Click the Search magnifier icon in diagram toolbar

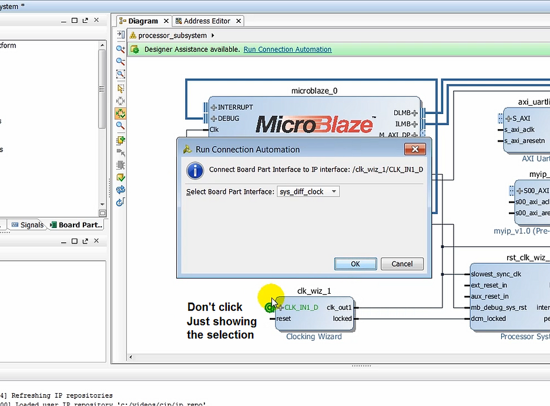(120, 126)
